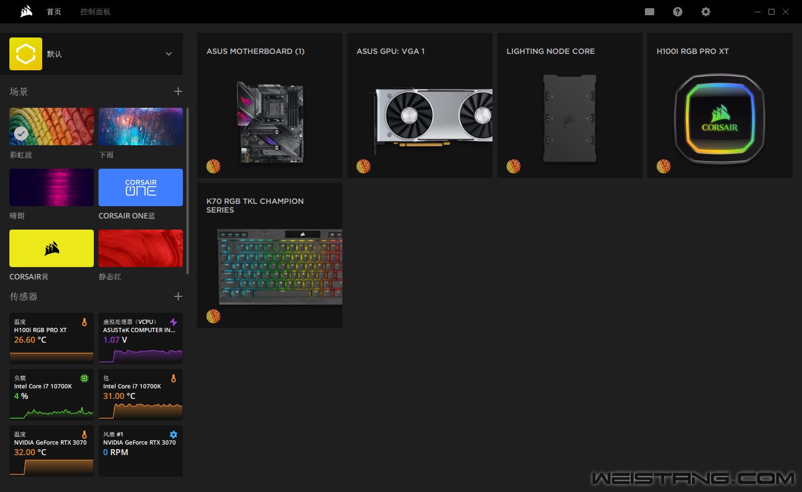Image resolution: width=802 pixels, height=492 pixels.
Task: Open the ASUS GPU VGA 1 graphics card image
Action: pos(433,123)
